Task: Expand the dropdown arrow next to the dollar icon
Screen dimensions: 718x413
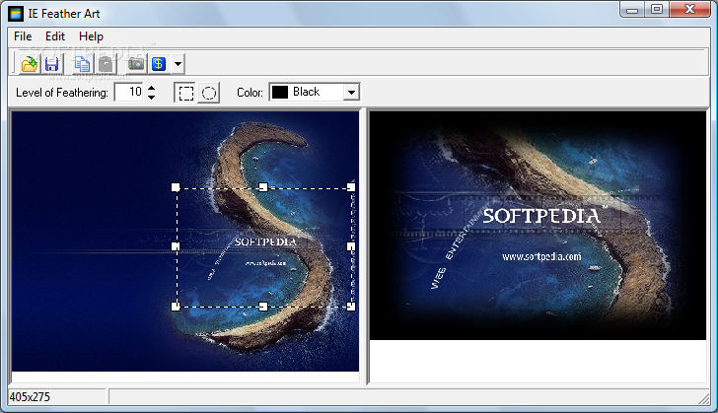Action: [179, 64]
